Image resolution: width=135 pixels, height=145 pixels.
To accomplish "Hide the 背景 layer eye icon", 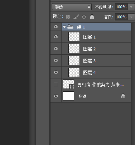I will [x=56, y=96].
